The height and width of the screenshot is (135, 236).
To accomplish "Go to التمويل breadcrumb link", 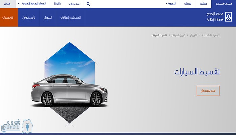I will click(194, 35).
